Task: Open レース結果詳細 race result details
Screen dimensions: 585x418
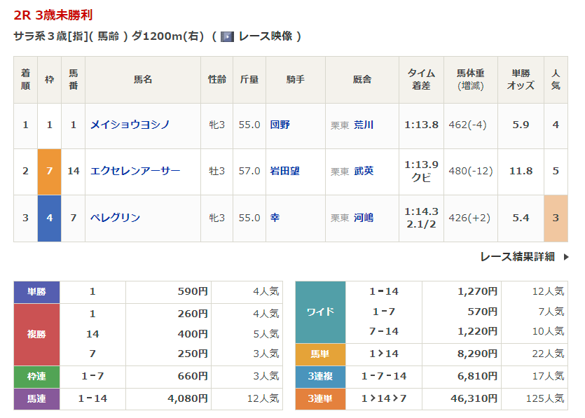Action: pos(517,257)
